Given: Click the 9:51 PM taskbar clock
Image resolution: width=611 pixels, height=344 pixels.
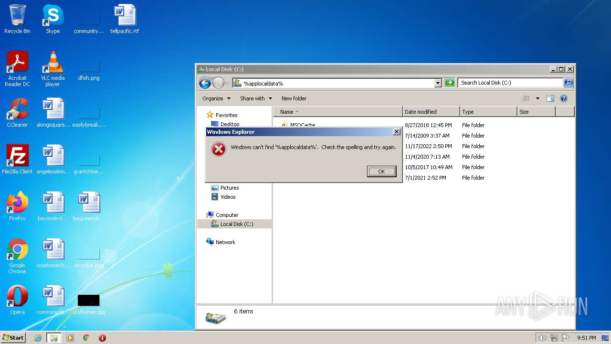Looking at the screenshot, I should coord(586,338).
